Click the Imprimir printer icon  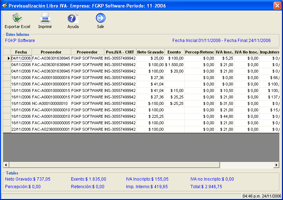click(45, 18)
